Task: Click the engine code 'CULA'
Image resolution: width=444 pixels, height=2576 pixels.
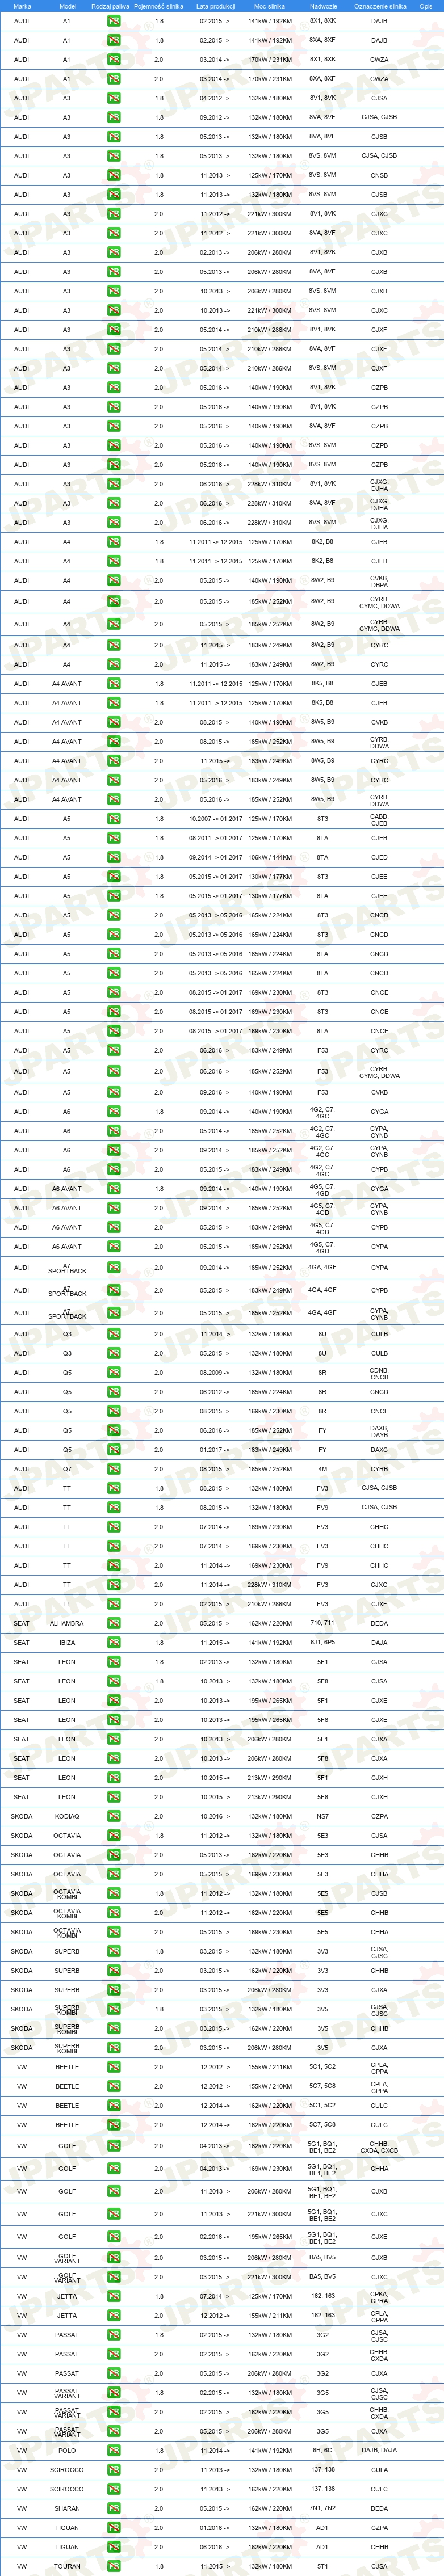Action: 379,2469
